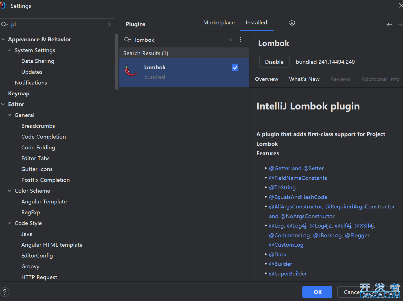403x301 pixels.
Task: Open Data Sharing settings
Action: tap(38, 61)
